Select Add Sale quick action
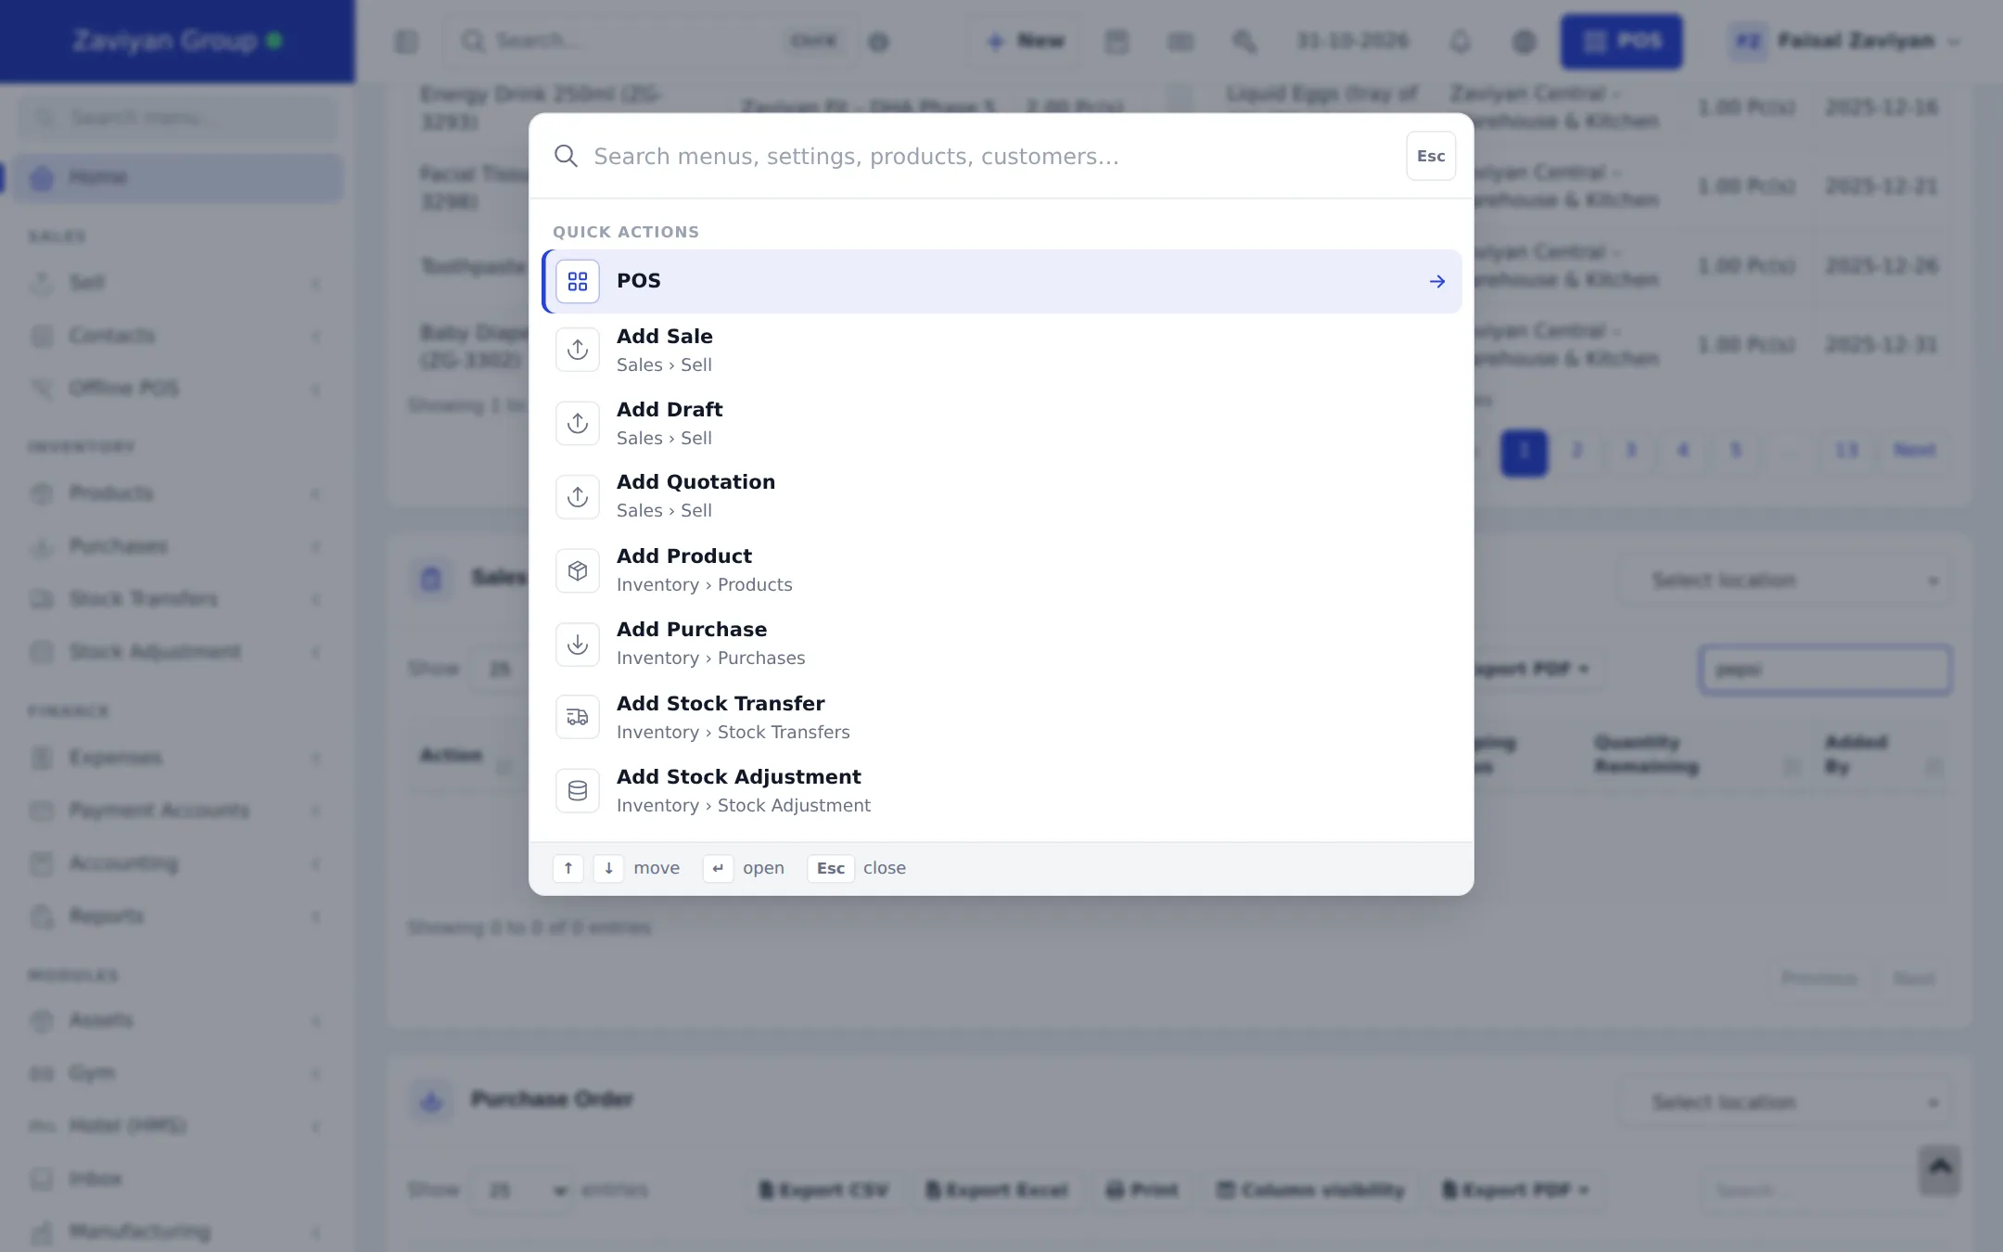Screen dimensions: 2003x1252 pyautogui.click(x=1001, y=350)
